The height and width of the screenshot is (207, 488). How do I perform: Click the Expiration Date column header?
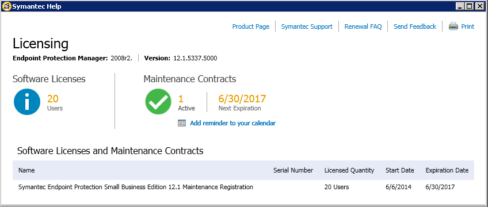(x=447, y=170)
